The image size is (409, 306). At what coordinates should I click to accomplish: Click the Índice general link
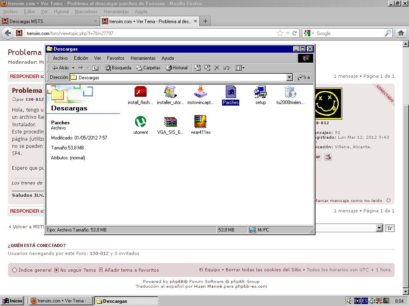click(x=35, y=270)
